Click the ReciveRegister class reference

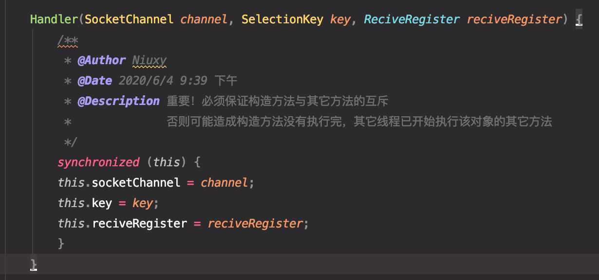pos(412,19)
